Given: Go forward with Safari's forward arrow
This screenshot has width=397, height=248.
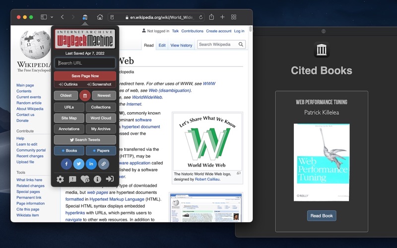Looking at the screenshot, I should pos(73,17).
